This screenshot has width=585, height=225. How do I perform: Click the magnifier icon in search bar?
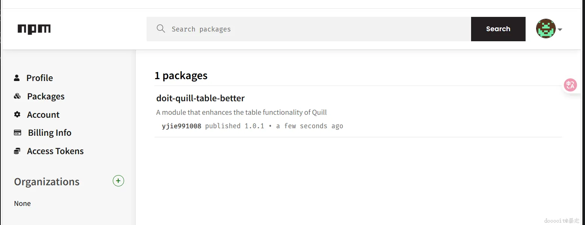click(161, 29)
